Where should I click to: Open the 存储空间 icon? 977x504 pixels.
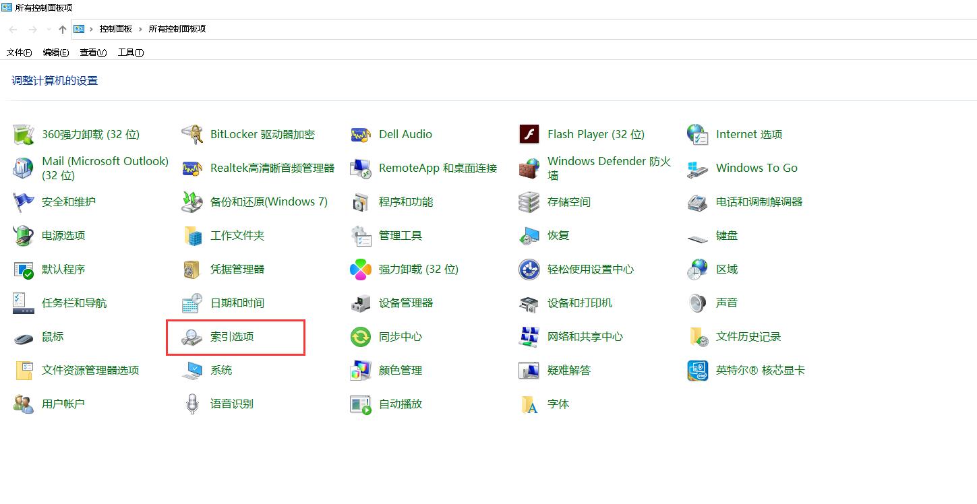[529, 201]
